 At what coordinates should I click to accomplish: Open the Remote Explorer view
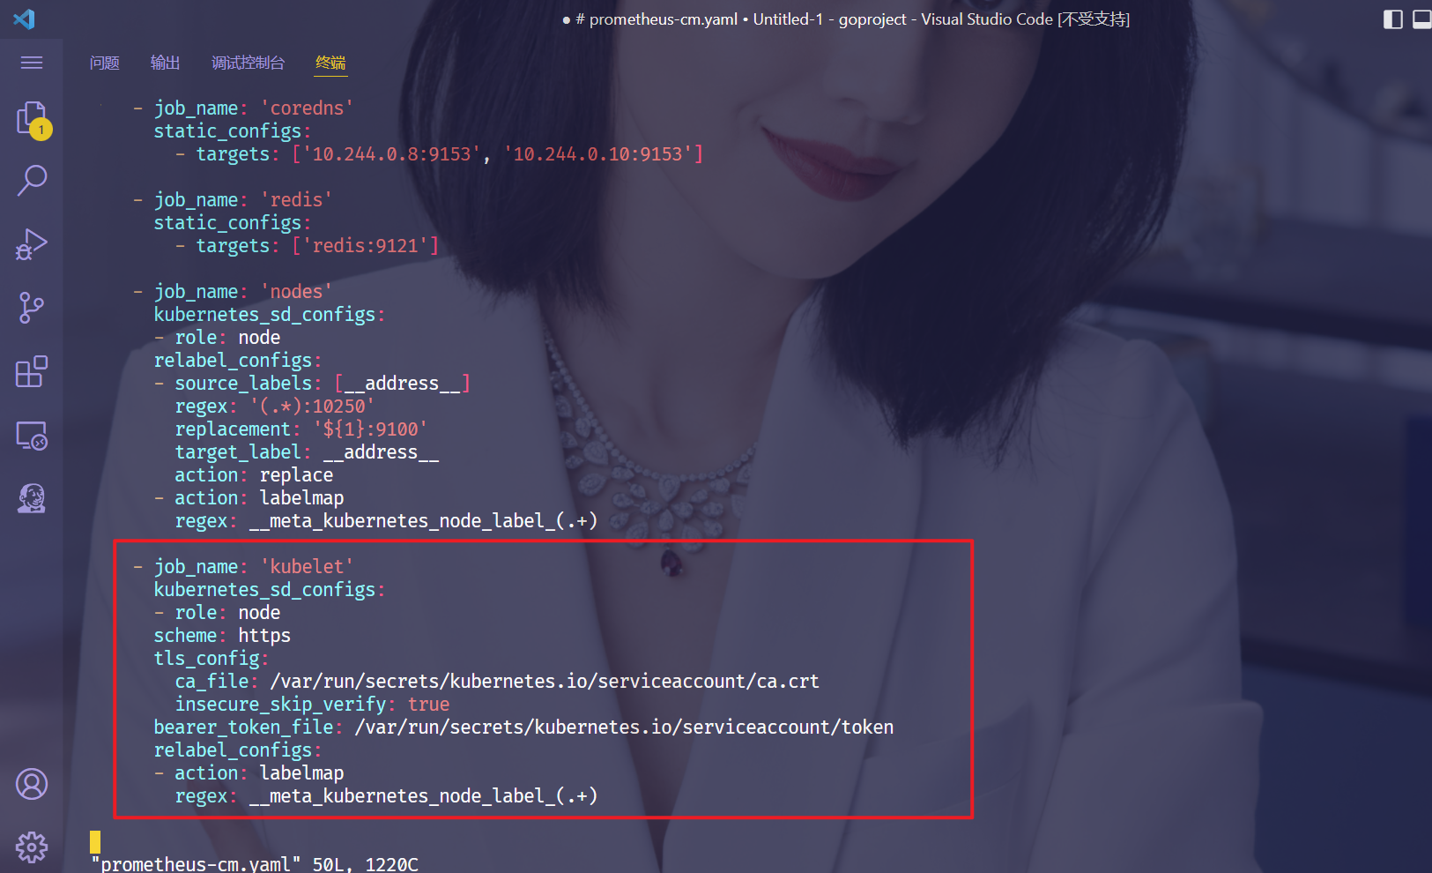pyautogui.click(x=31, y=435)
